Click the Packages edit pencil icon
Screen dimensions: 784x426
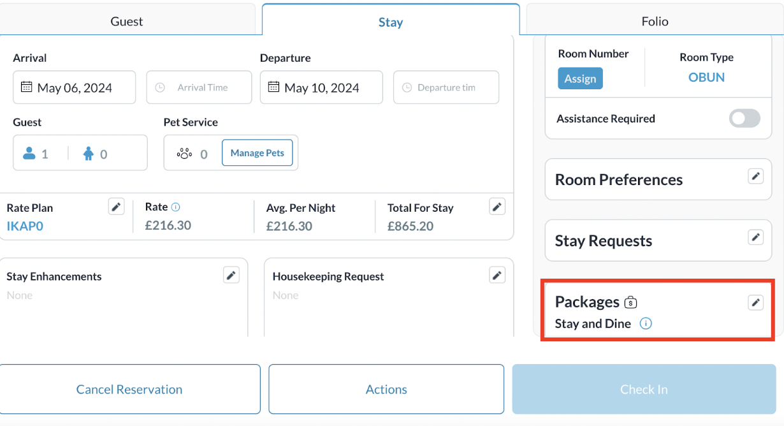point(755,303)
